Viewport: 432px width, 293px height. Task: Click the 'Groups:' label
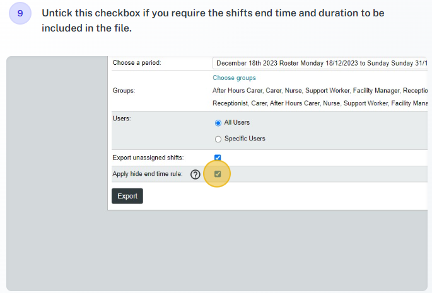124,91
